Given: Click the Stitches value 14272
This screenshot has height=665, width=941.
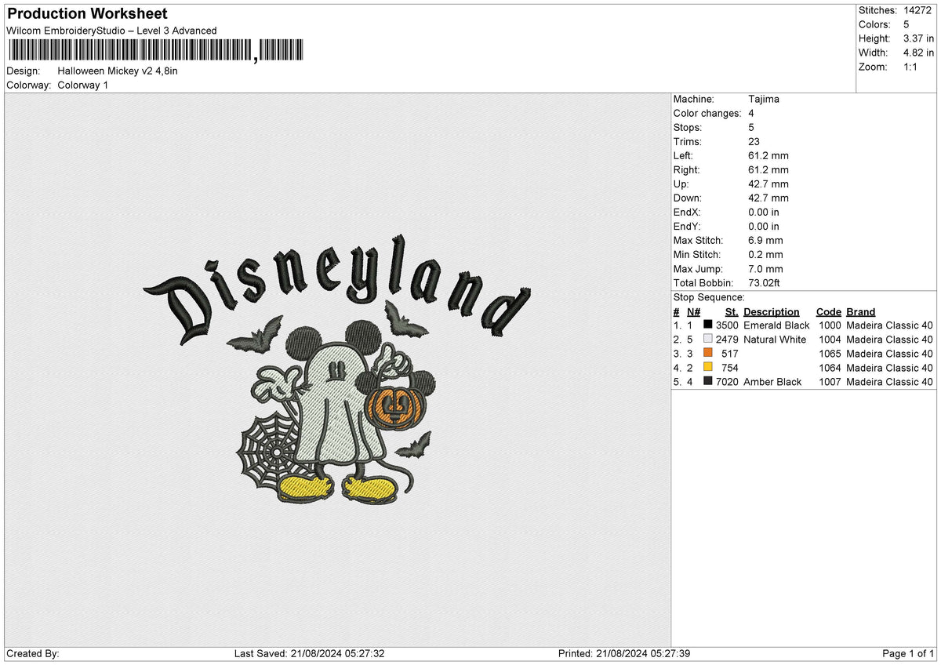Looking at the screenshot, I should pyautogui.click(x=916, y=10).
